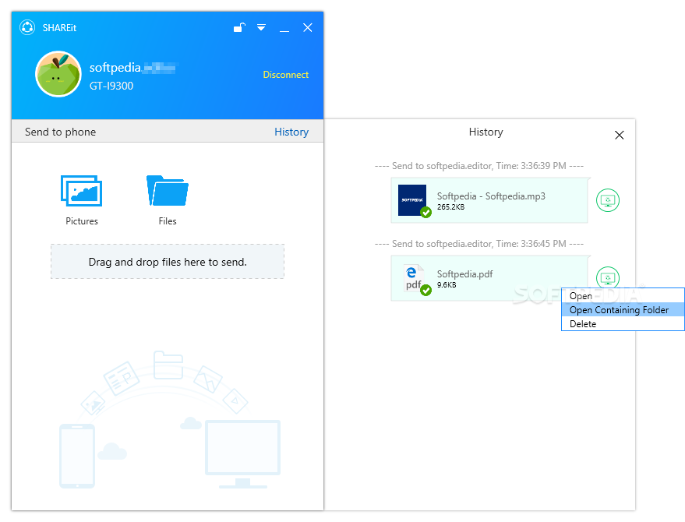Click the History panel title
This screenshot has width=685, height=522.
click(486, 132)
